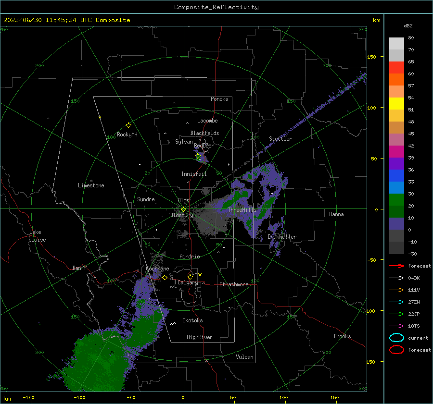433x404 pixels.
Task: Click the red forecast arrow in legend
Action: (396, 266)
